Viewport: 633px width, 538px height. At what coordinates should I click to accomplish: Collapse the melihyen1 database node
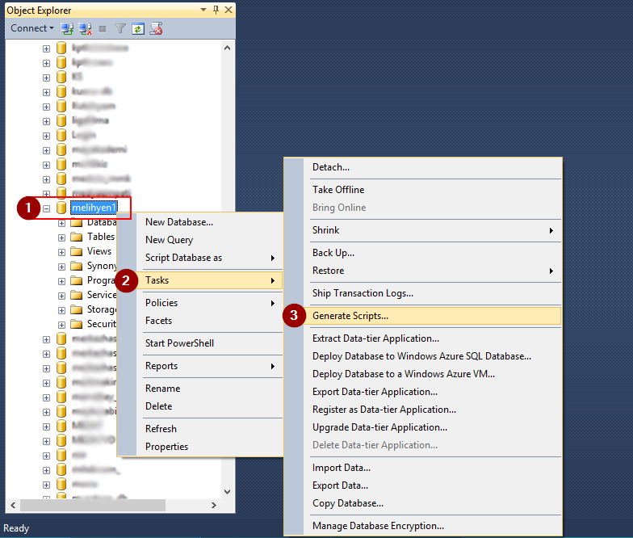coord(46,208)
